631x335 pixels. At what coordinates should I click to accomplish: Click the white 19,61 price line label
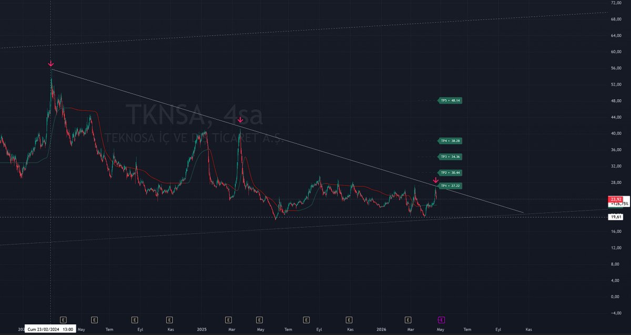tap(615, 216)
